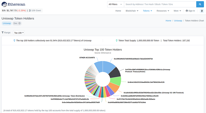This screenshot has width=206, height=113.
Task: Go to Home in the navigation bar
Action: tap(118, 11)
